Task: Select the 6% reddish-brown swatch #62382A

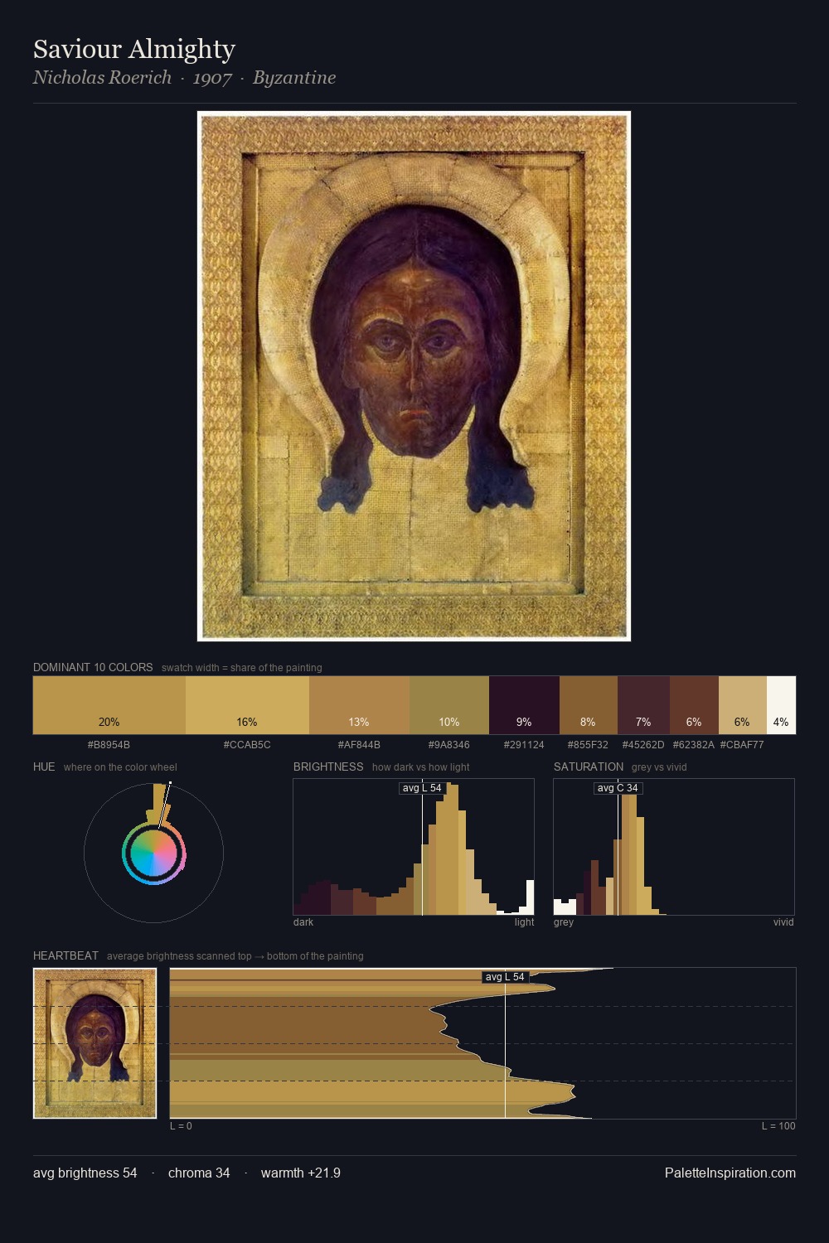Action: pos(694,705)
